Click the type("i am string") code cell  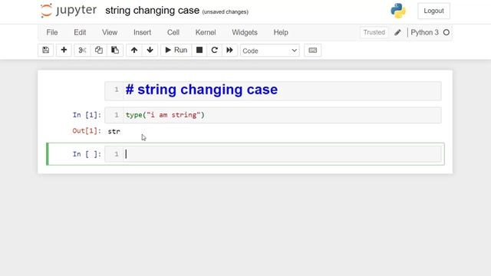click(x=273, y=115)
